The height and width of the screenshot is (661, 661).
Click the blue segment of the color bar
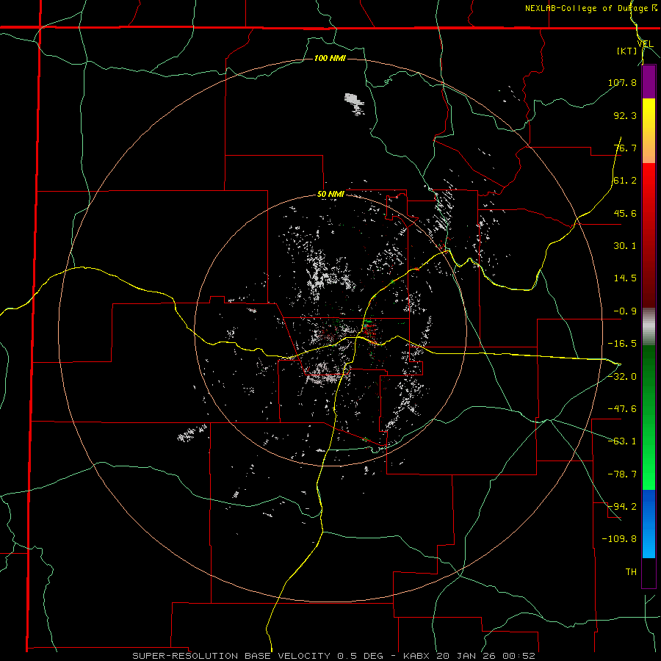(649, 524)
